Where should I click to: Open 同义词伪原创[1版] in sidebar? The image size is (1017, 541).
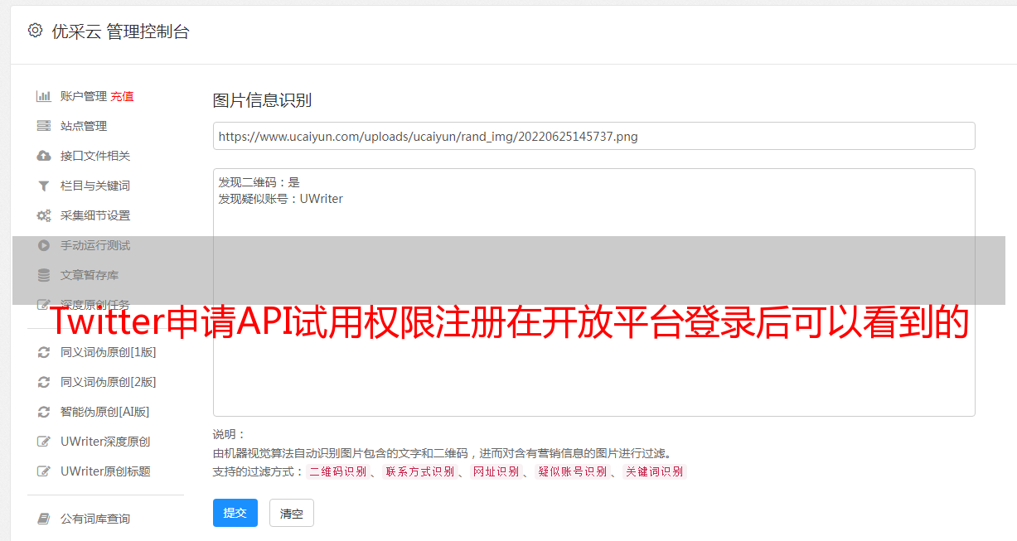109,352
